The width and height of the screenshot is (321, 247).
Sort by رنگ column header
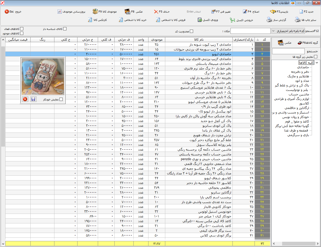click(42, 40)
